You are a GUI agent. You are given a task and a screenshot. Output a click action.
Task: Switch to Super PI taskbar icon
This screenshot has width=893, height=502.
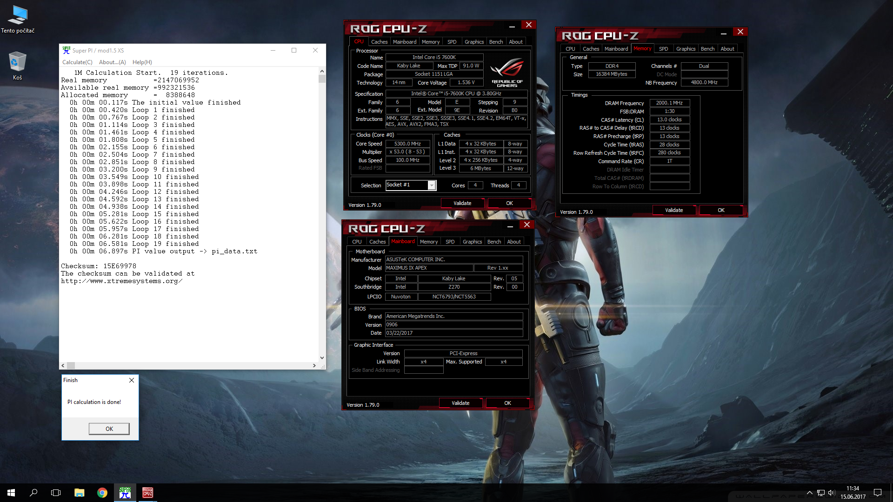point(125,493)
